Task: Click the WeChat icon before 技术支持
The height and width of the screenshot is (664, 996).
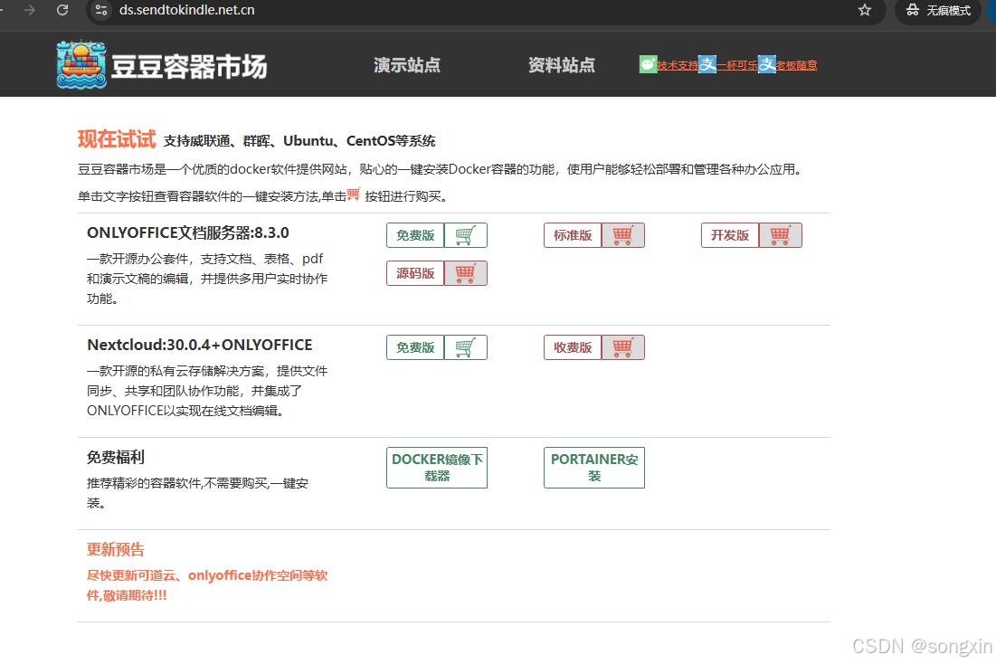Action: (x=648, y=64)
